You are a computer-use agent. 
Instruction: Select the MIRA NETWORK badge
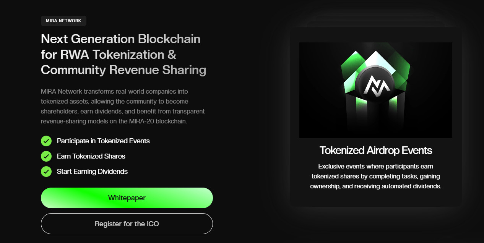(x=63, y=21)
